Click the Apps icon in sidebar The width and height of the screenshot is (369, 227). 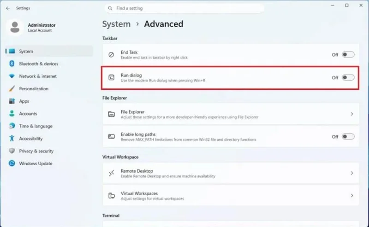click(12, 101)
